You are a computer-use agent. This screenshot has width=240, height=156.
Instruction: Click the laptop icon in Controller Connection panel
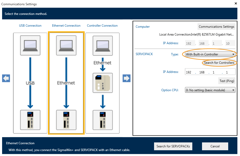pos(103,45)
